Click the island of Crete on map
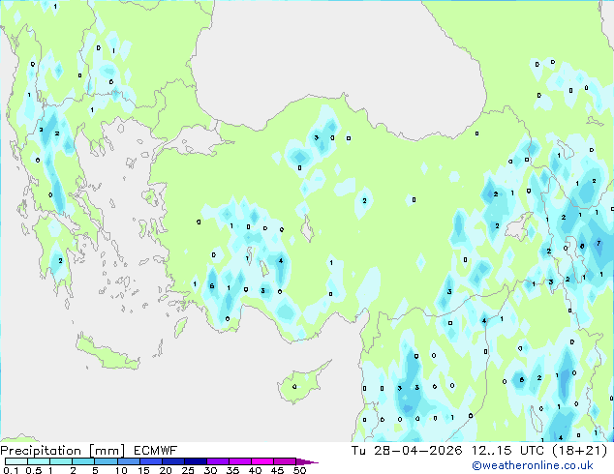The width and height of the screenshot is (614, 474). [107, 354]
